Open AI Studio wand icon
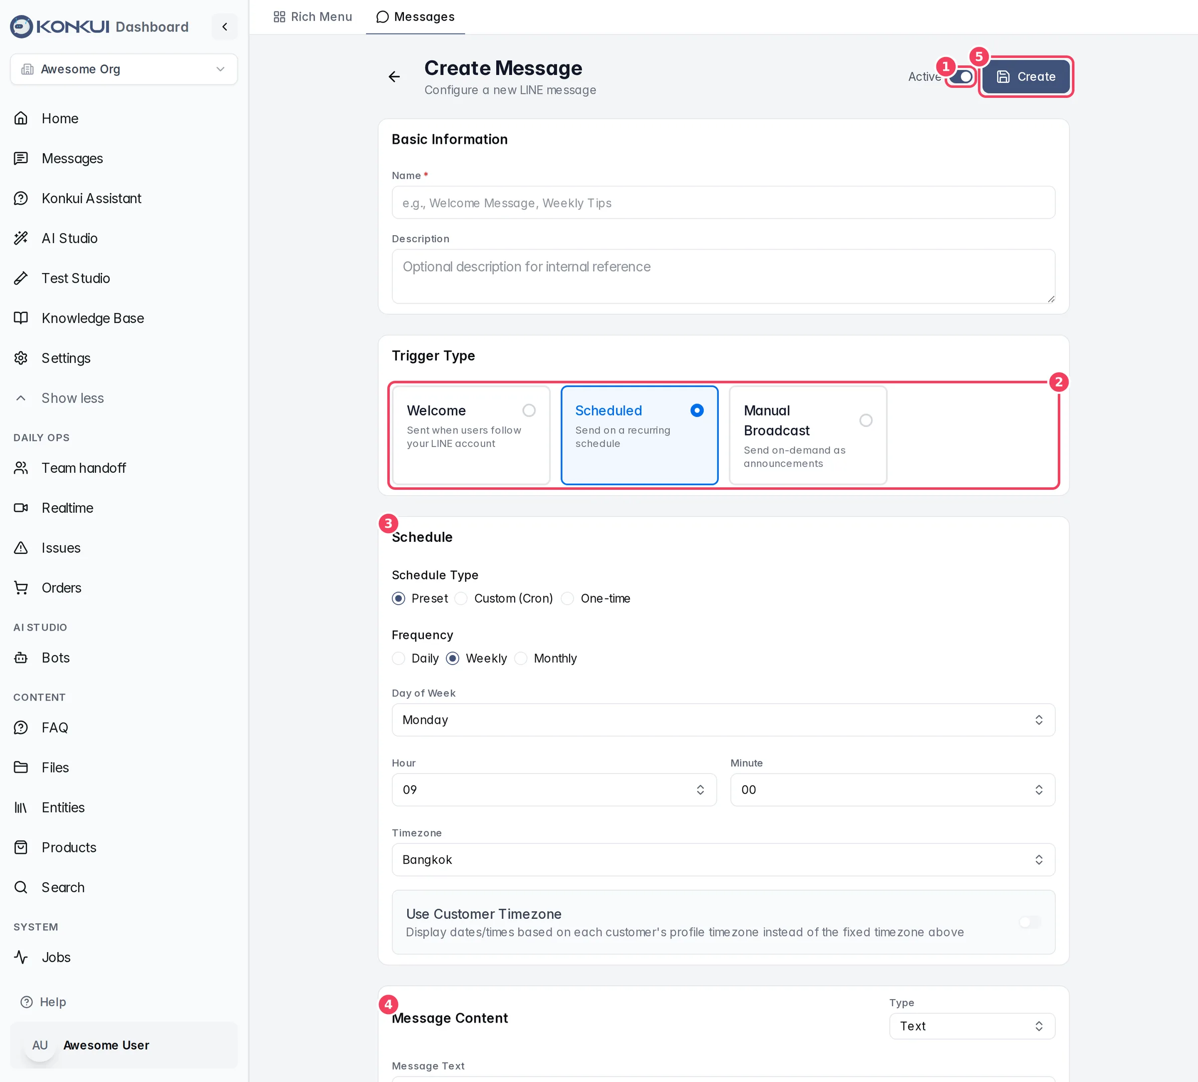 (21, 238)
